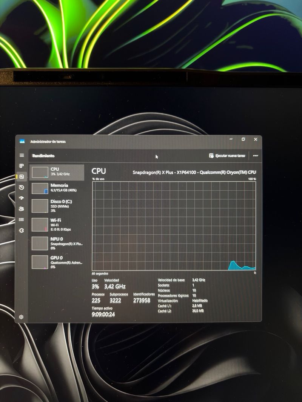Click the 'Procesadores lógicos:' label
The image size is (302, 402).
tap(173, 295)
